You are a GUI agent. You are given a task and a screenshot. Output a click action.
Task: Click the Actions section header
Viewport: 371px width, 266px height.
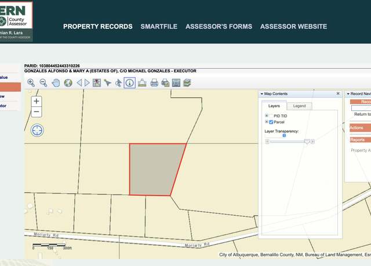361,128
